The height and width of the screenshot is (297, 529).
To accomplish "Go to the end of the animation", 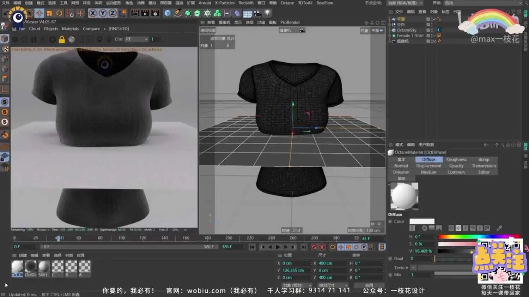I will 304,247.
